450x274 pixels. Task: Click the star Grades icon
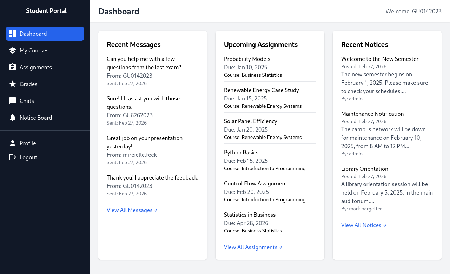click(13, 84)
